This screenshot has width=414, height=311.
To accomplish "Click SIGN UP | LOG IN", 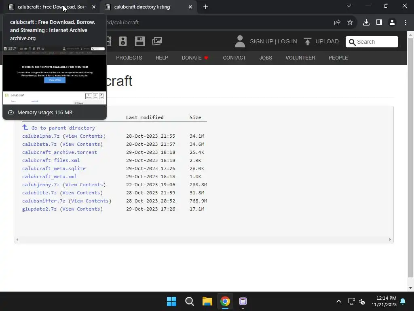I will [x=273, y=42].
